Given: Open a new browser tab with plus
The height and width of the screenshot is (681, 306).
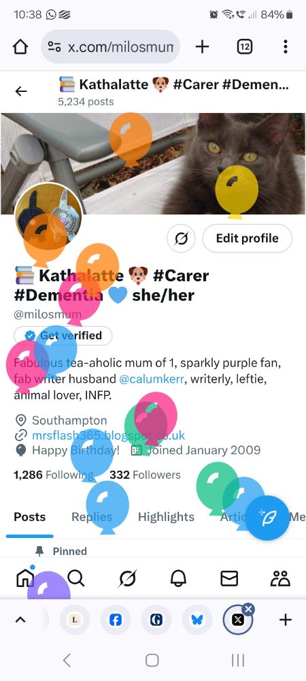Looking at the screenshot, I should coord(202,47).
